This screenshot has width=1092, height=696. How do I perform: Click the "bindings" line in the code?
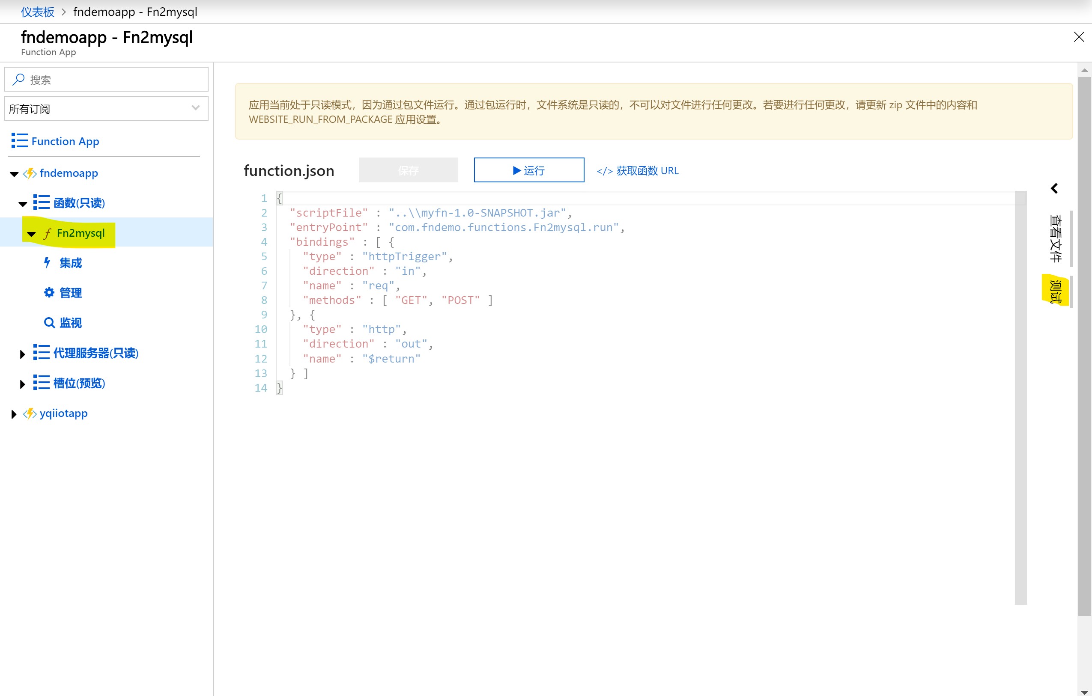click(x=342, y=242)
